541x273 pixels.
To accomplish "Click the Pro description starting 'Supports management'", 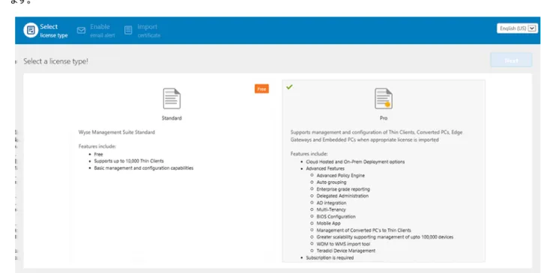I will (376, 136).
